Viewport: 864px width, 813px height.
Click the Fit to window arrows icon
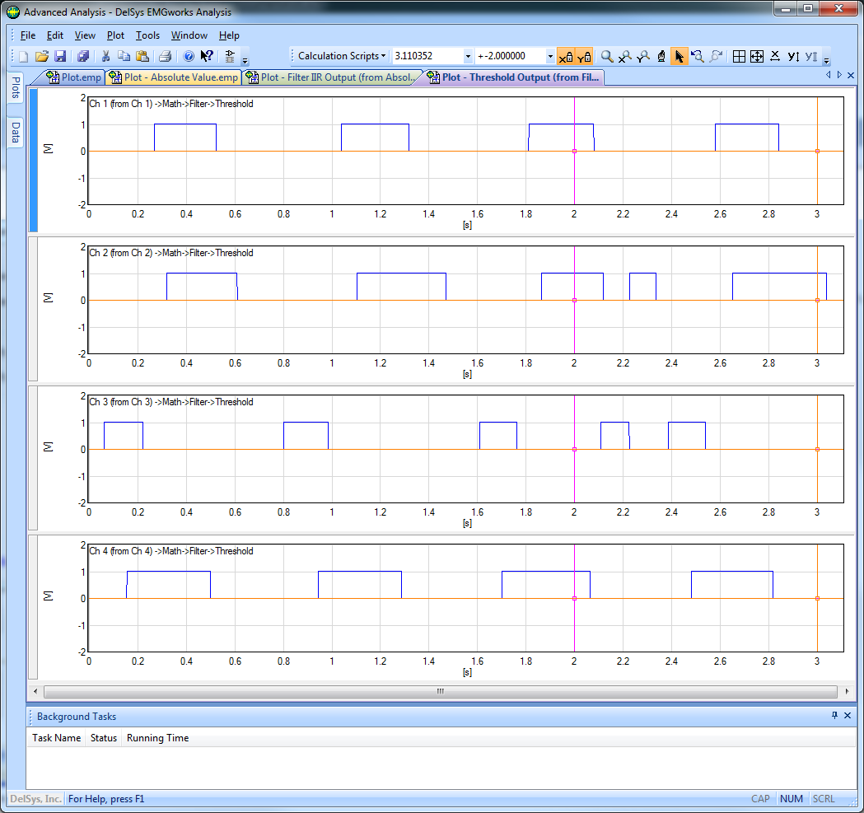[x=757, y=57]
